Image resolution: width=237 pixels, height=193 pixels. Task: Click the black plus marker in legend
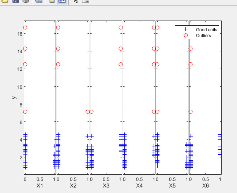185,29
